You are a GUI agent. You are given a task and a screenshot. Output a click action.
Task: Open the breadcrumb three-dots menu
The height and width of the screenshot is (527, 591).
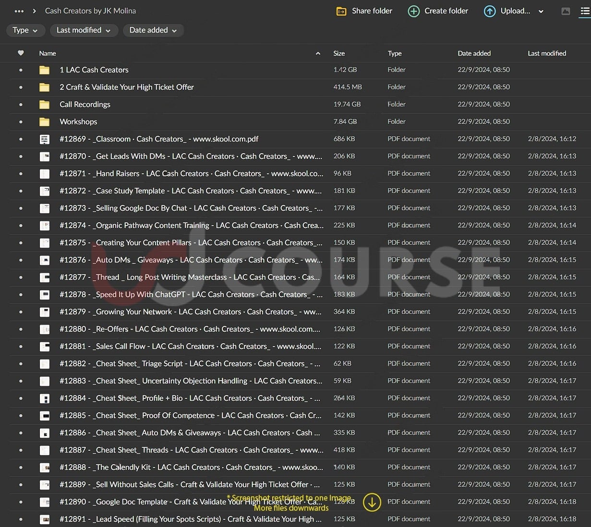19,11
